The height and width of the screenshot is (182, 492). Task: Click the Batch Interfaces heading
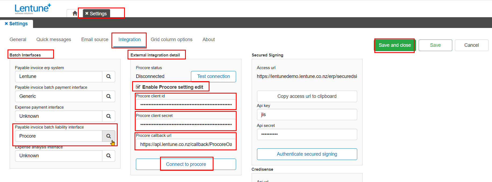click(x=25, y=55)
